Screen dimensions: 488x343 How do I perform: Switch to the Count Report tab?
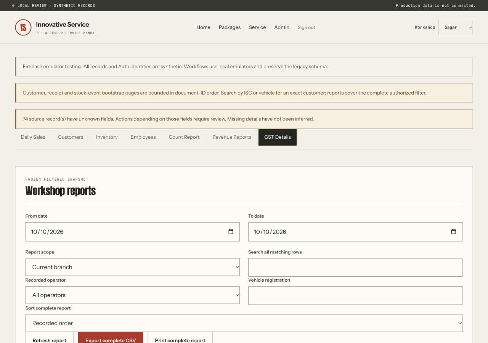(x=184, y=137)
